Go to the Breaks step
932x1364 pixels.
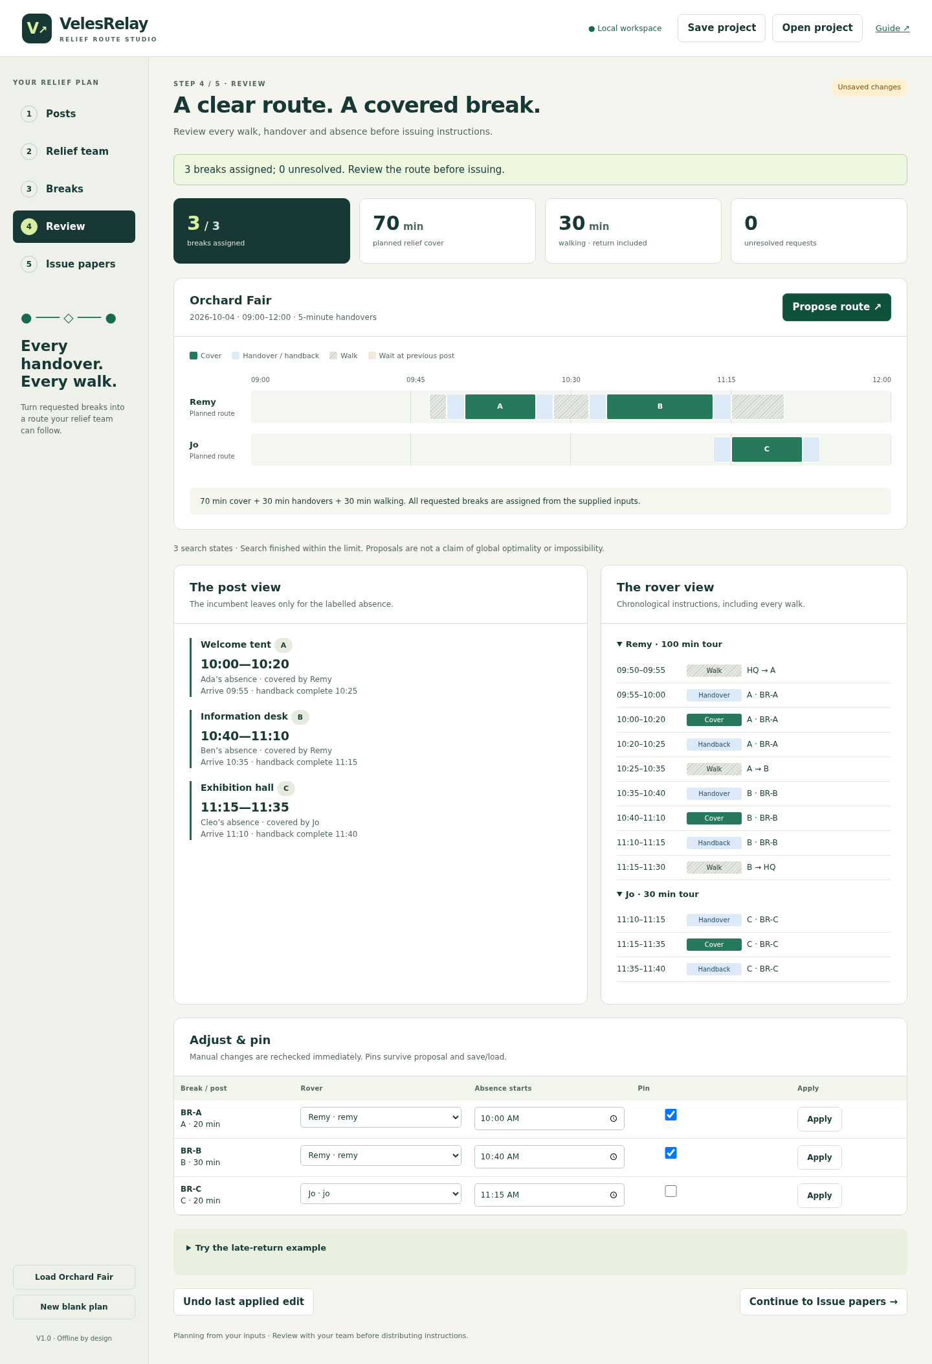click(74, 189)
